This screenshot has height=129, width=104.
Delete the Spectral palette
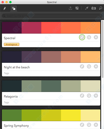pyautogui.click(x=96, y=37)
